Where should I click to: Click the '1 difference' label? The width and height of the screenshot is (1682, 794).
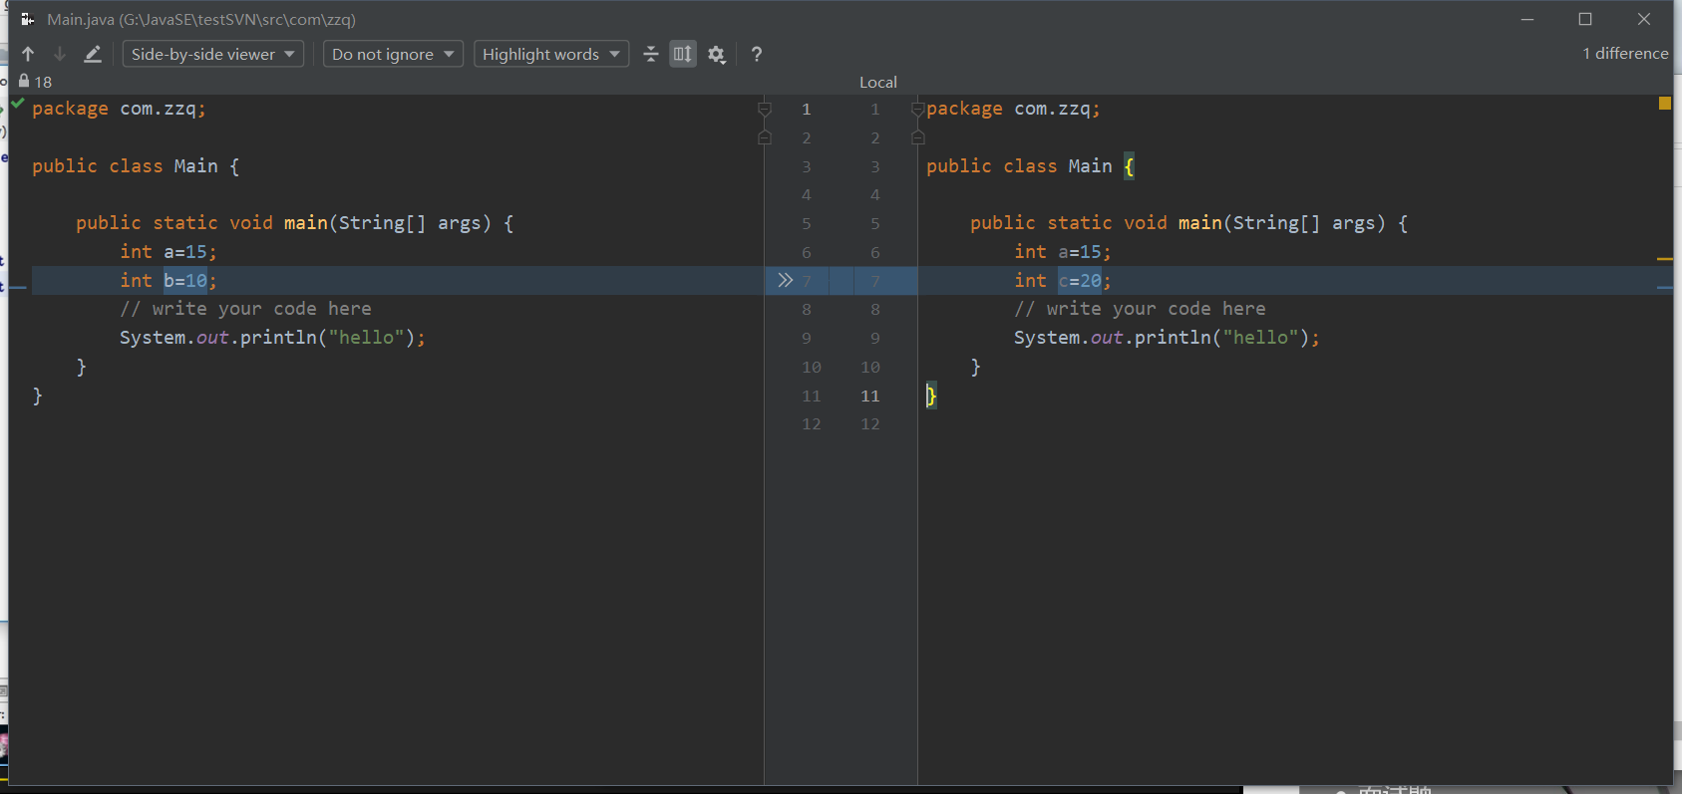coord(1625,53)
